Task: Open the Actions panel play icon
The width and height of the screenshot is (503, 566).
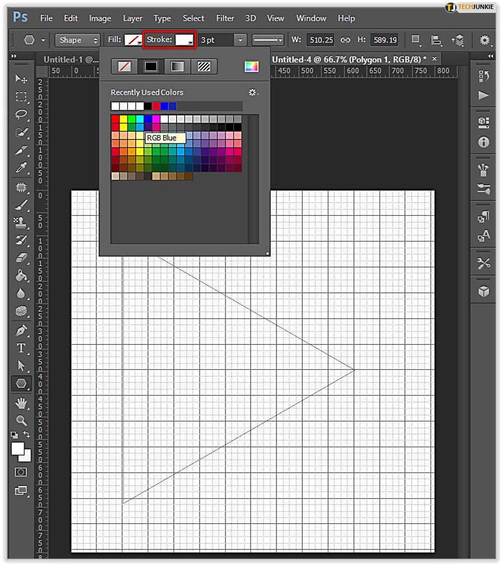Action: [483, 95]
